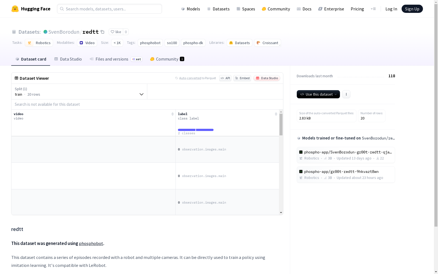Screen dimensions: 438x274
Task: Open phospho-app/SvenBorodun-gr00t-redtt model card
Action: coord(346,155)
